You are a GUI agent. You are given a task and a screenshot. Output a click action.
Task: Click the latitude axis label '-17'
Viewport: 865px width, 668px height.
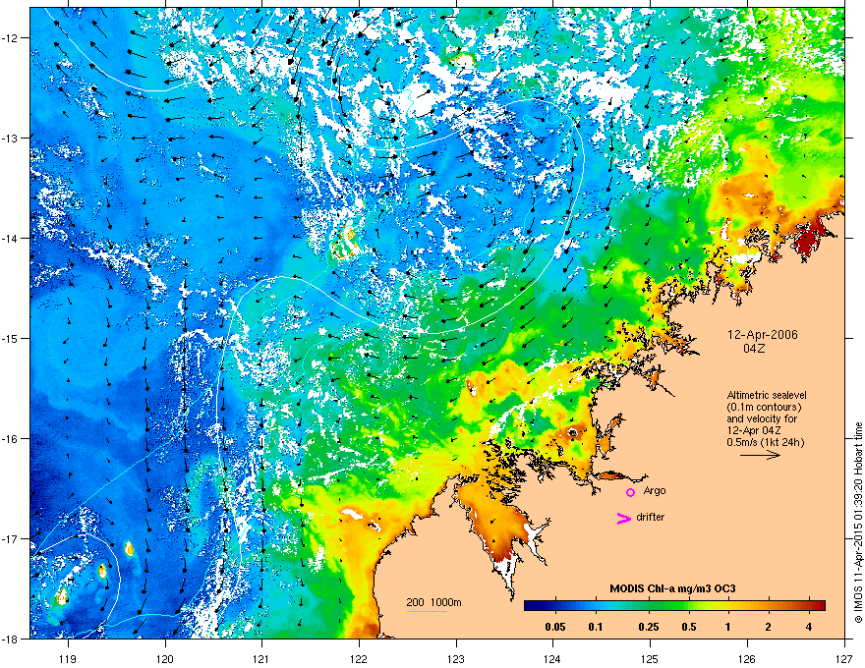[10, 538]
